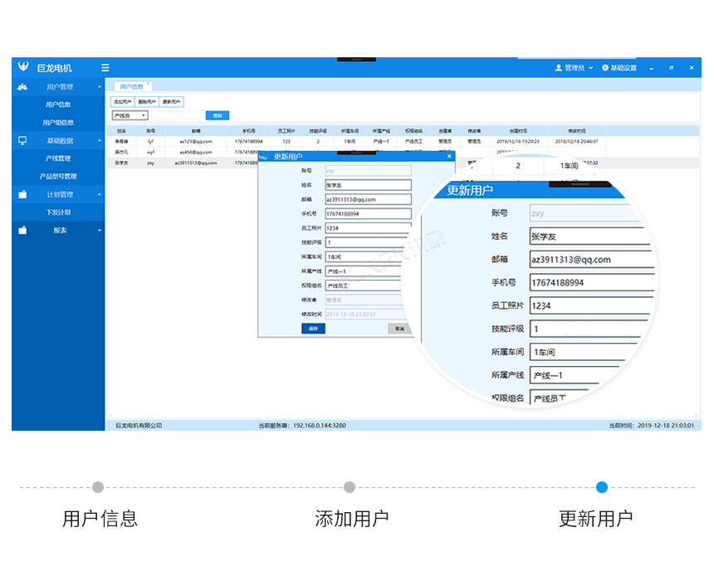Open the 基础设置 settings gear icon
714x581 pixels.
pyautogui.click(x=605, y=67)
